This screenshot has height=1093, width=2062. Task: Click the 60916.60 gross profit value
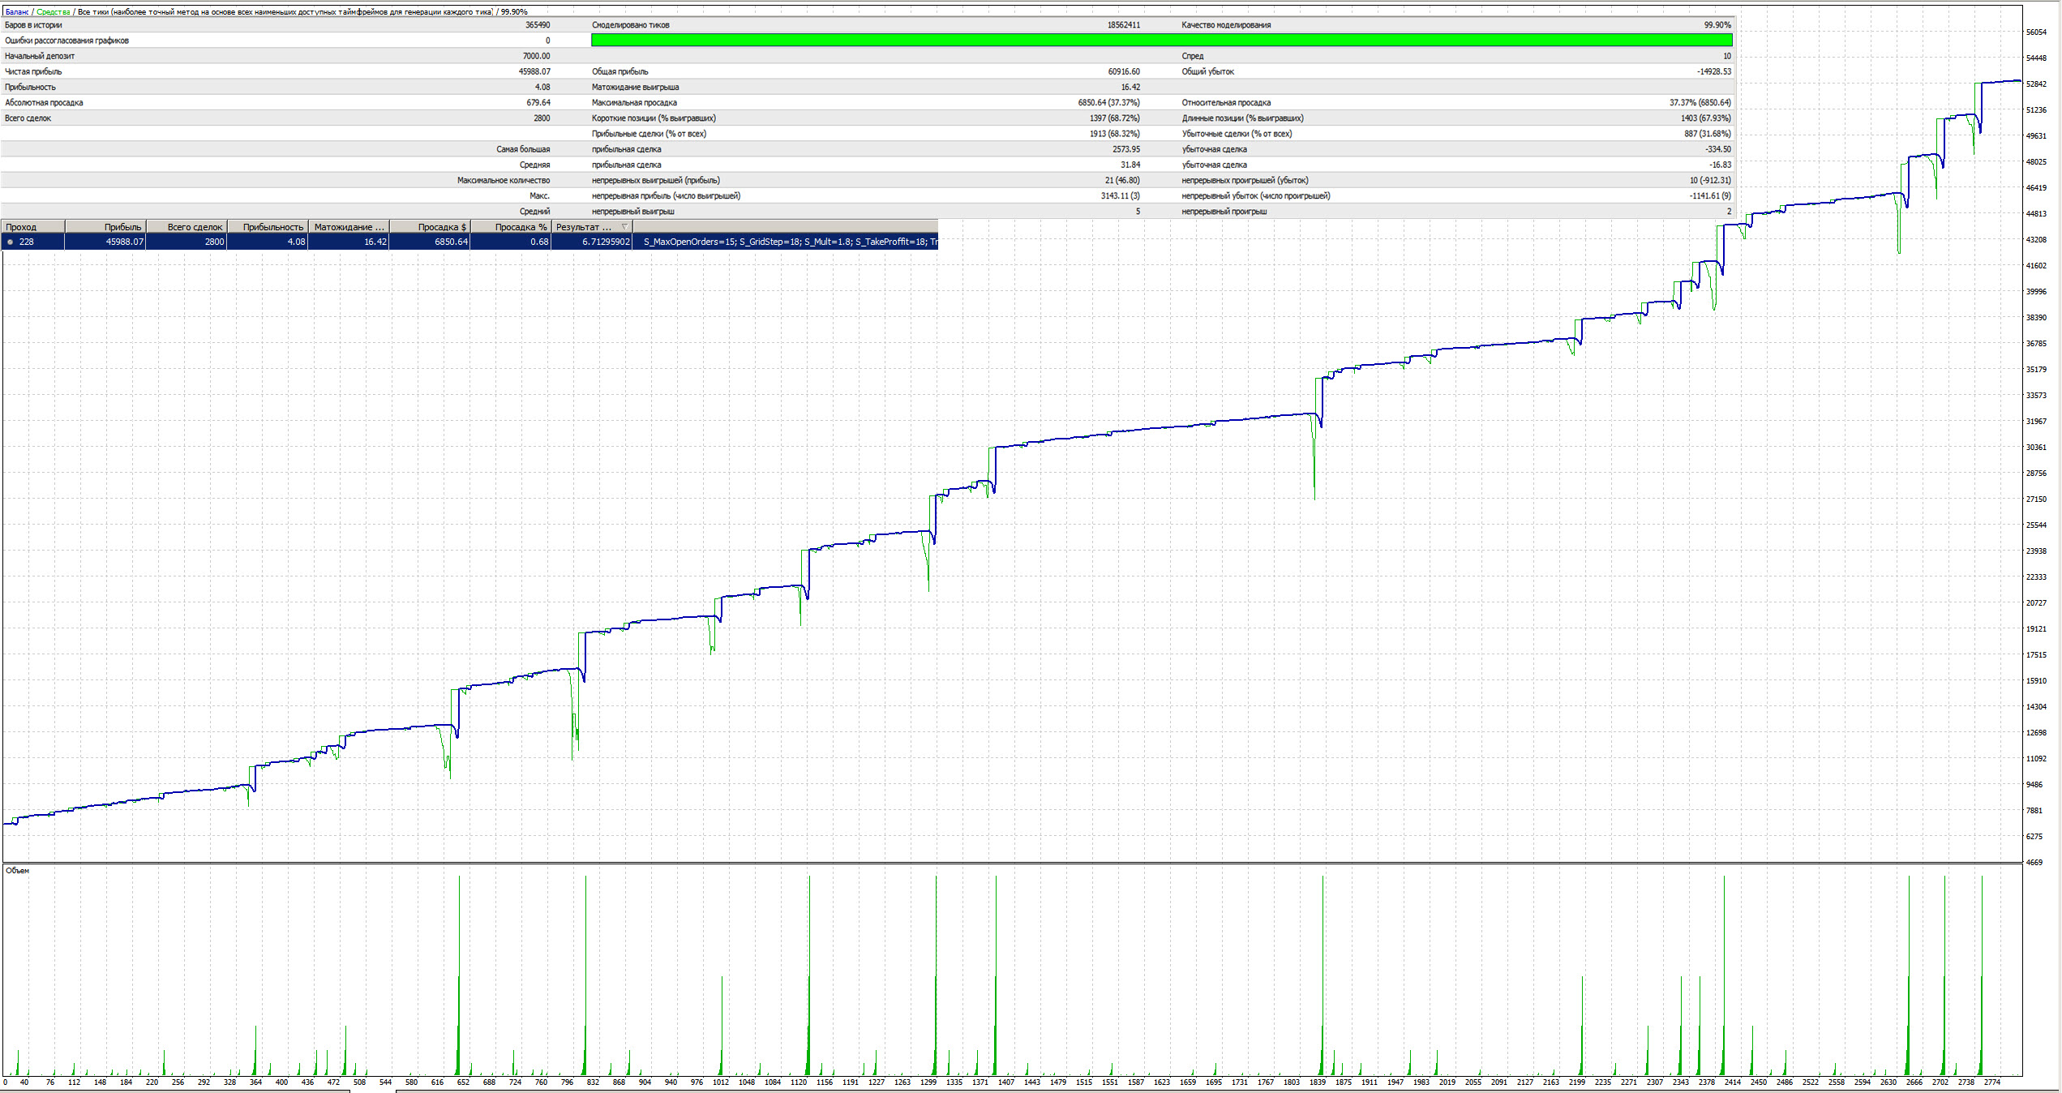pos(1124,71)
